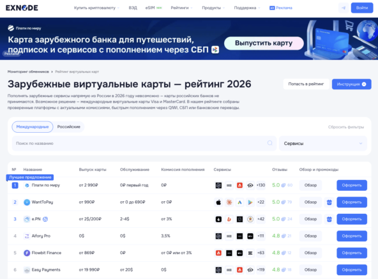Click the Отзывы column header
Image resolution: width=378 pixels, height=279 pixels.
pyautogui.click(x=280, y=170)
